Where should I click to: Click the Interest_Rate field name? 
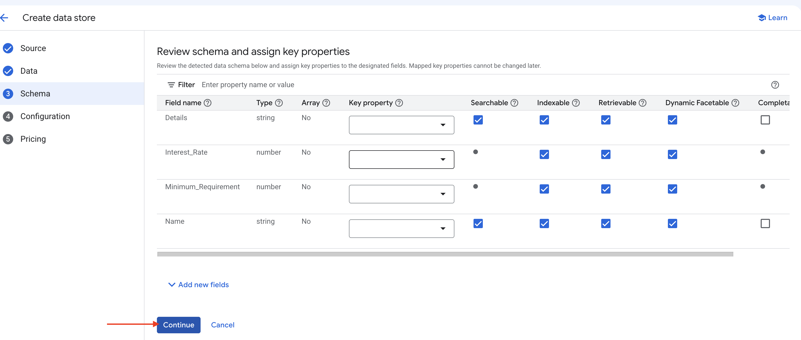click(x=186, y=152)
